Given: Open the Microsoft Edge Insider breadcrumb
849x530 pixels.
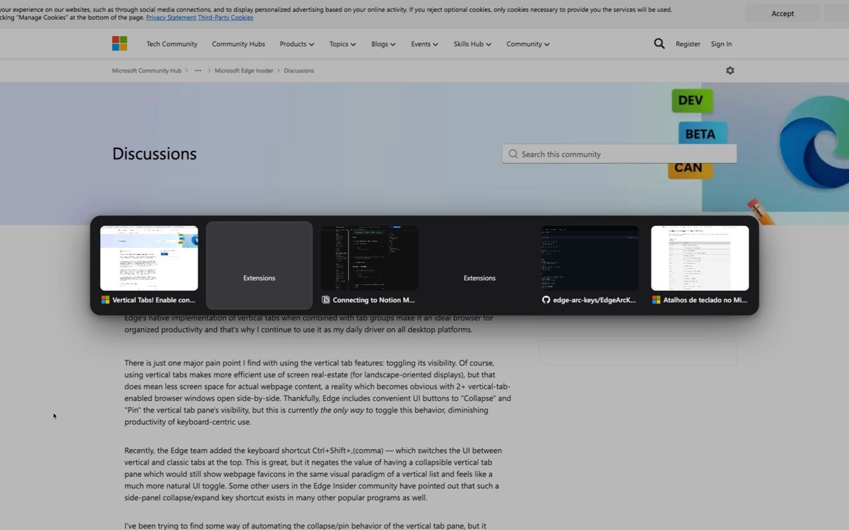Looking at the screenshot, I should click(x=244, y=70).
